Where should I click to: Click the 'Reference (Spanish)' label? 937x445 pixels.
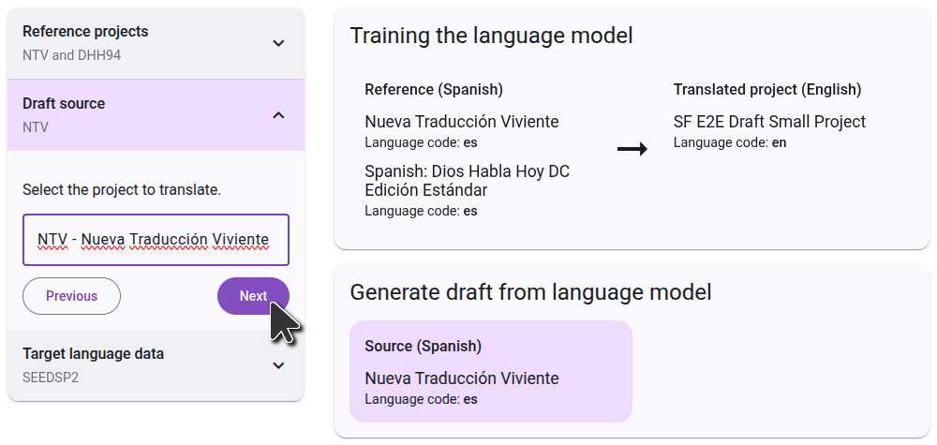tap(434, 90)
